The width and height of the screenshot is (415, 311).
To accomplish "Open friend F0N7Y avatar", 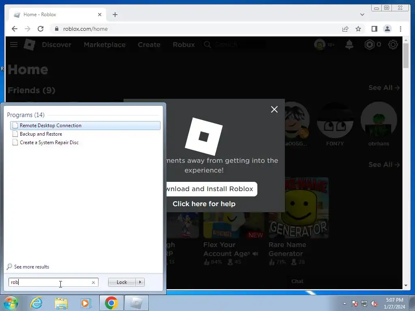I will pyautogui.click(x=335, y=120).
